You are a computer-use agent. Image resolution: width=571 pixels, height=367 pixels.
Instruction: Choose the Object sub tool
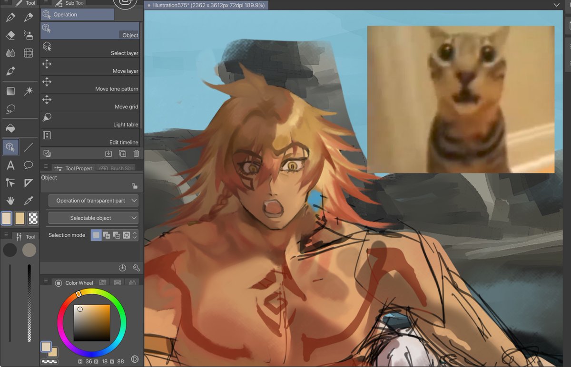[x=90, y=31]
